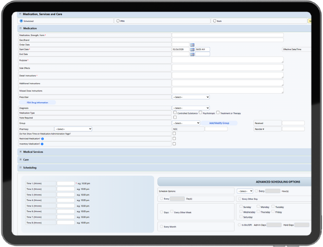The image size is (323, 247).
Task: Open the Pharmacy dropdown
Action: (x=73, y=129)
